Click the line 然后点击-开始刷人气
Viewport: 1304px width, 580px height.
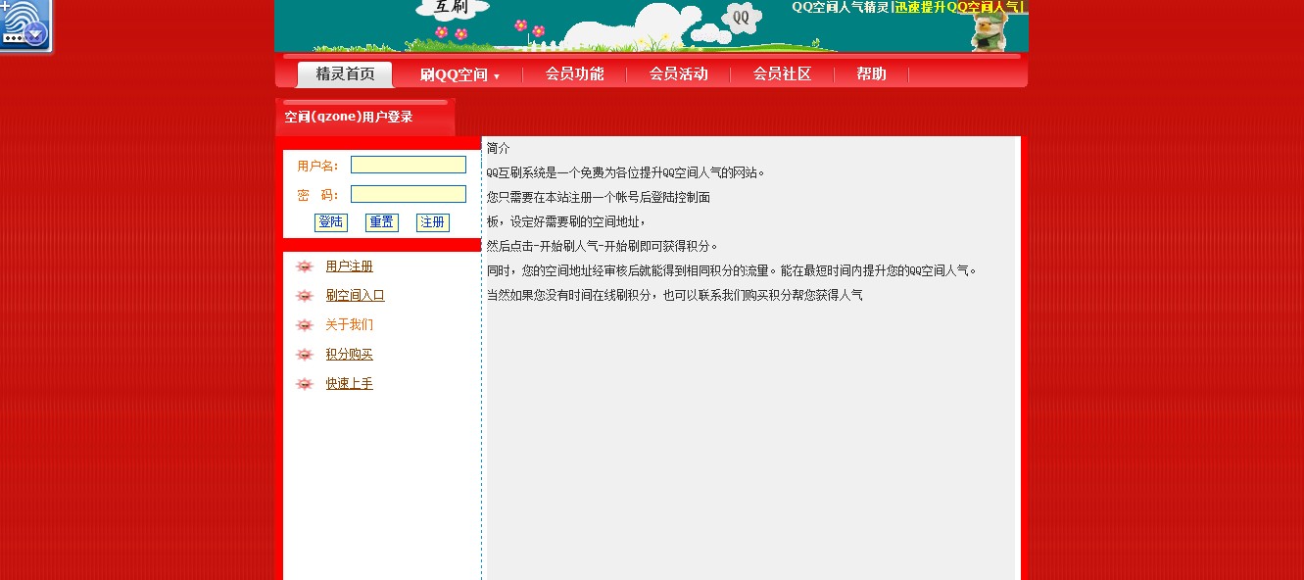point(603,246)
